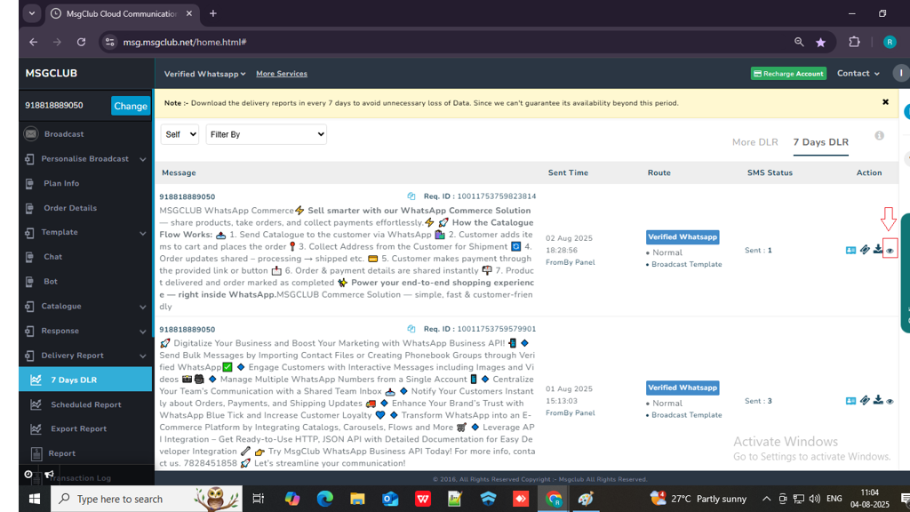Open File Explorer from the taskbar
Viewport: 910px width, 512px height.
[x=357, y=499]
